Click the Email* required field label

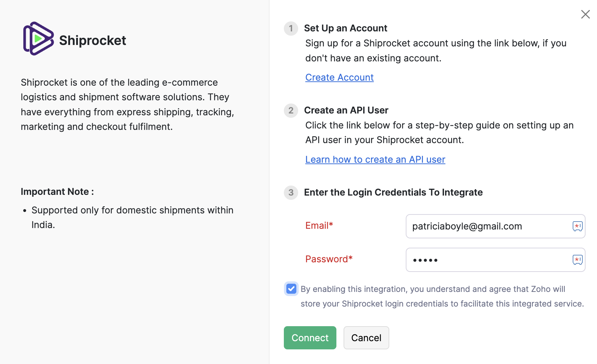[319, 226]
